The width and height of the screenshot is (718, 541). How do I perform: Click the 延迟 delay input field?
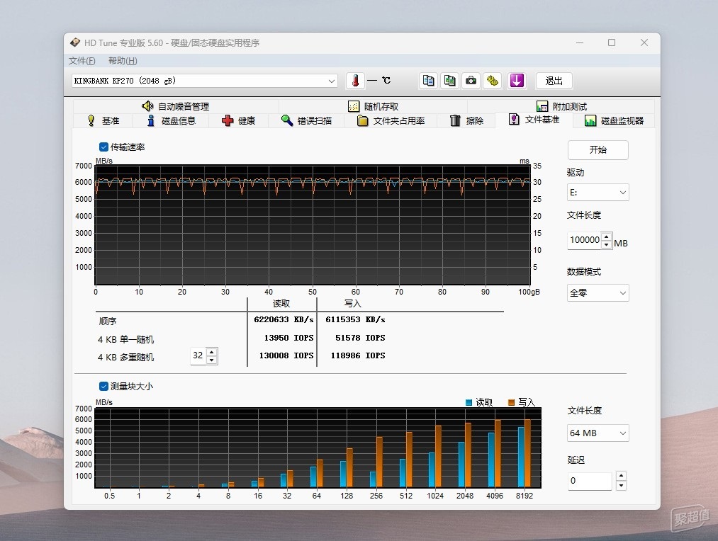point(589,481)
